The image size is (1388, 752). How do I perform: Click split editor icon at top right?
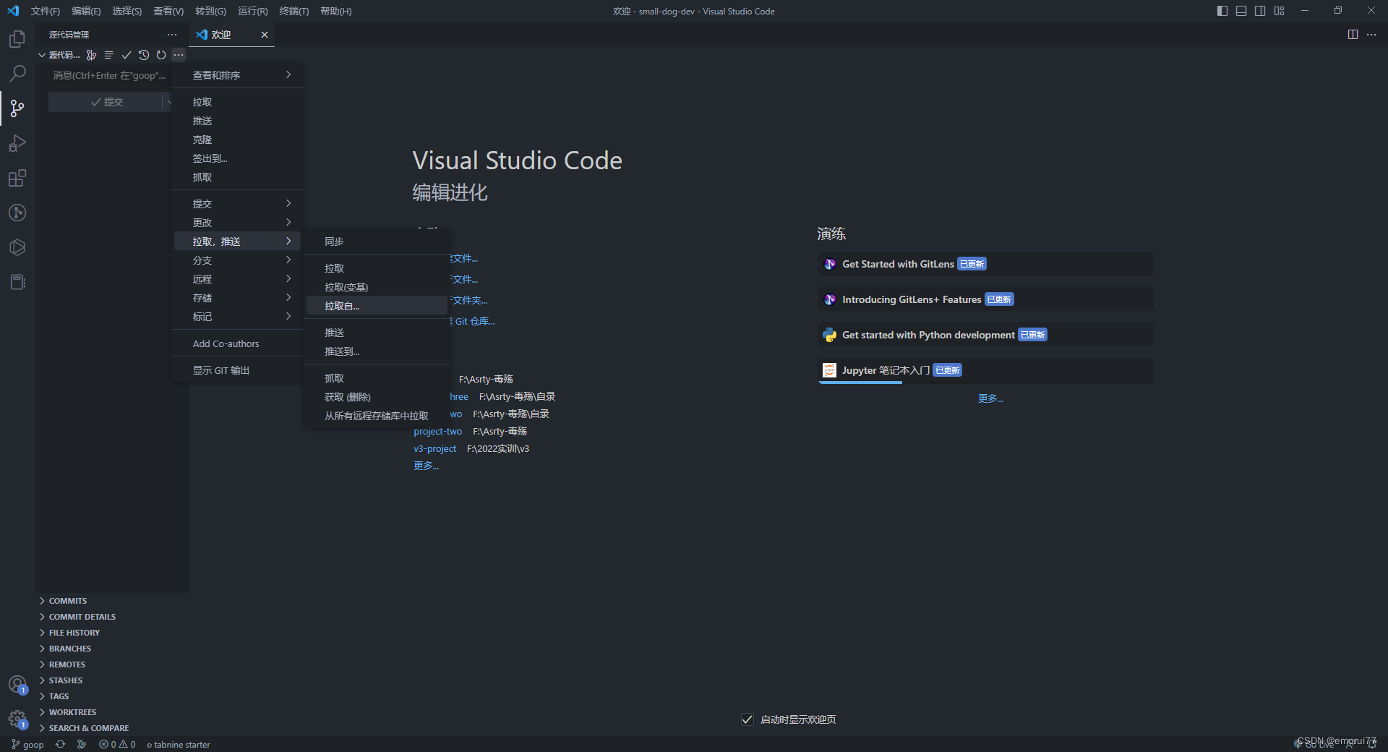coord(1353,35)
